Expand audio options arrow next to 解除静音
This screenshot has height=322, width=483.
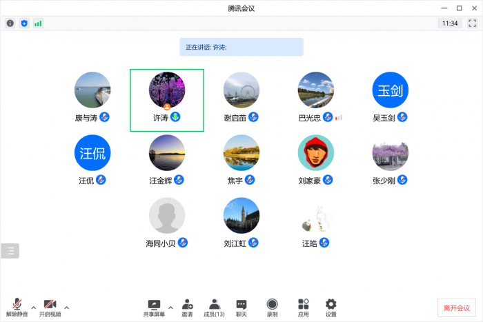34,308
